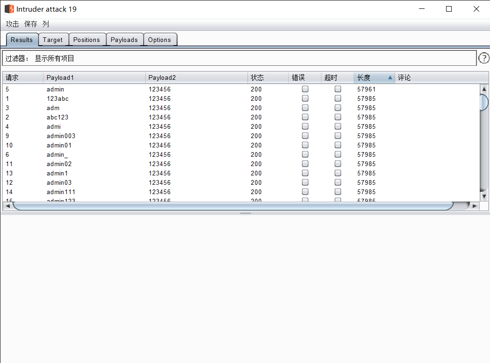
Task: Toggle 错误 checkbox for admin003 row
Action: click(305, 136)
